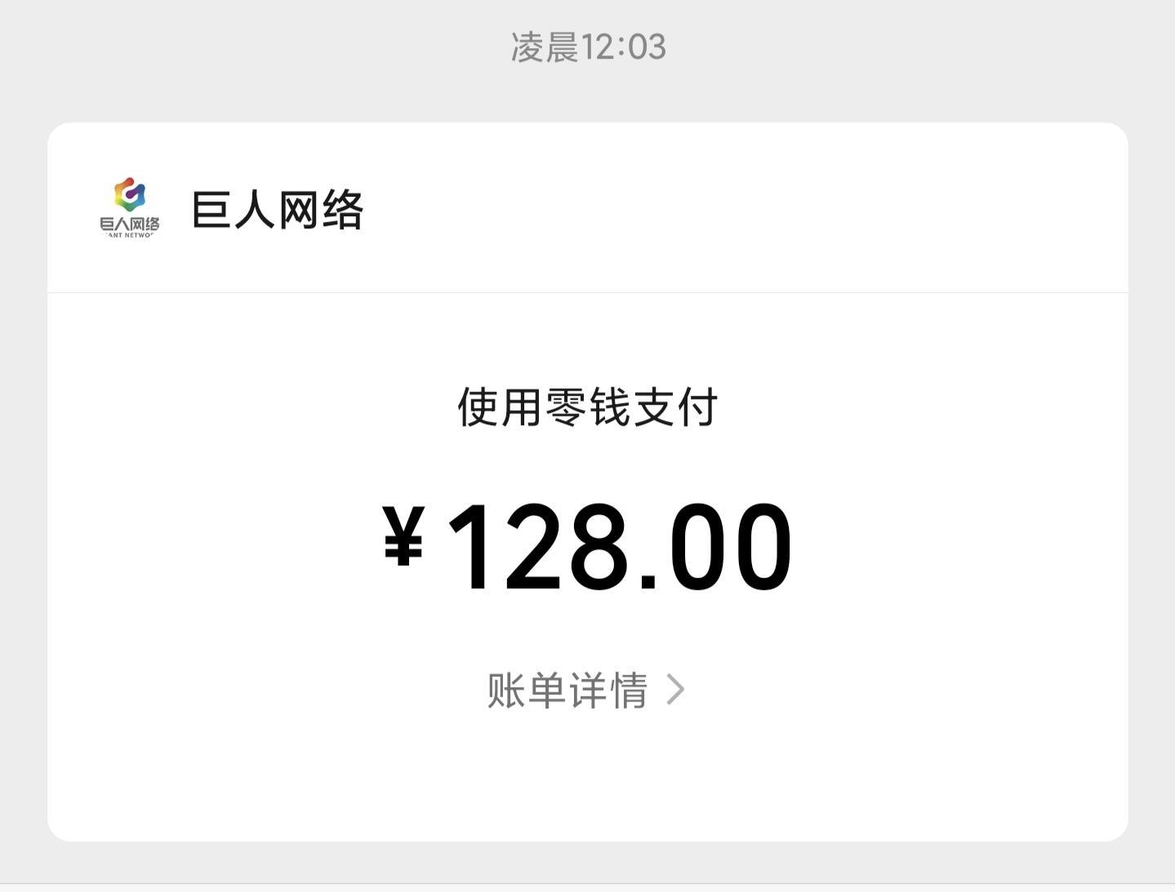Tap the small 巨人网络 wordmark under the logo
The width and height of the screenshot is (1175, 892).
[x=130, y=224]
